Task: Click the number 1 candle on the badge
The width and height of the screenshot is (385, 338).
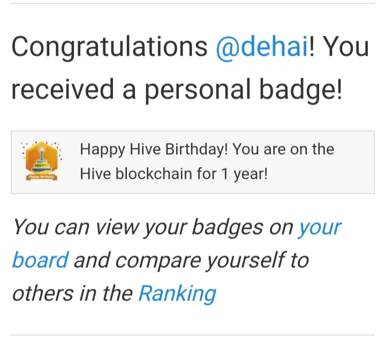Action: (x=42, y=153)
